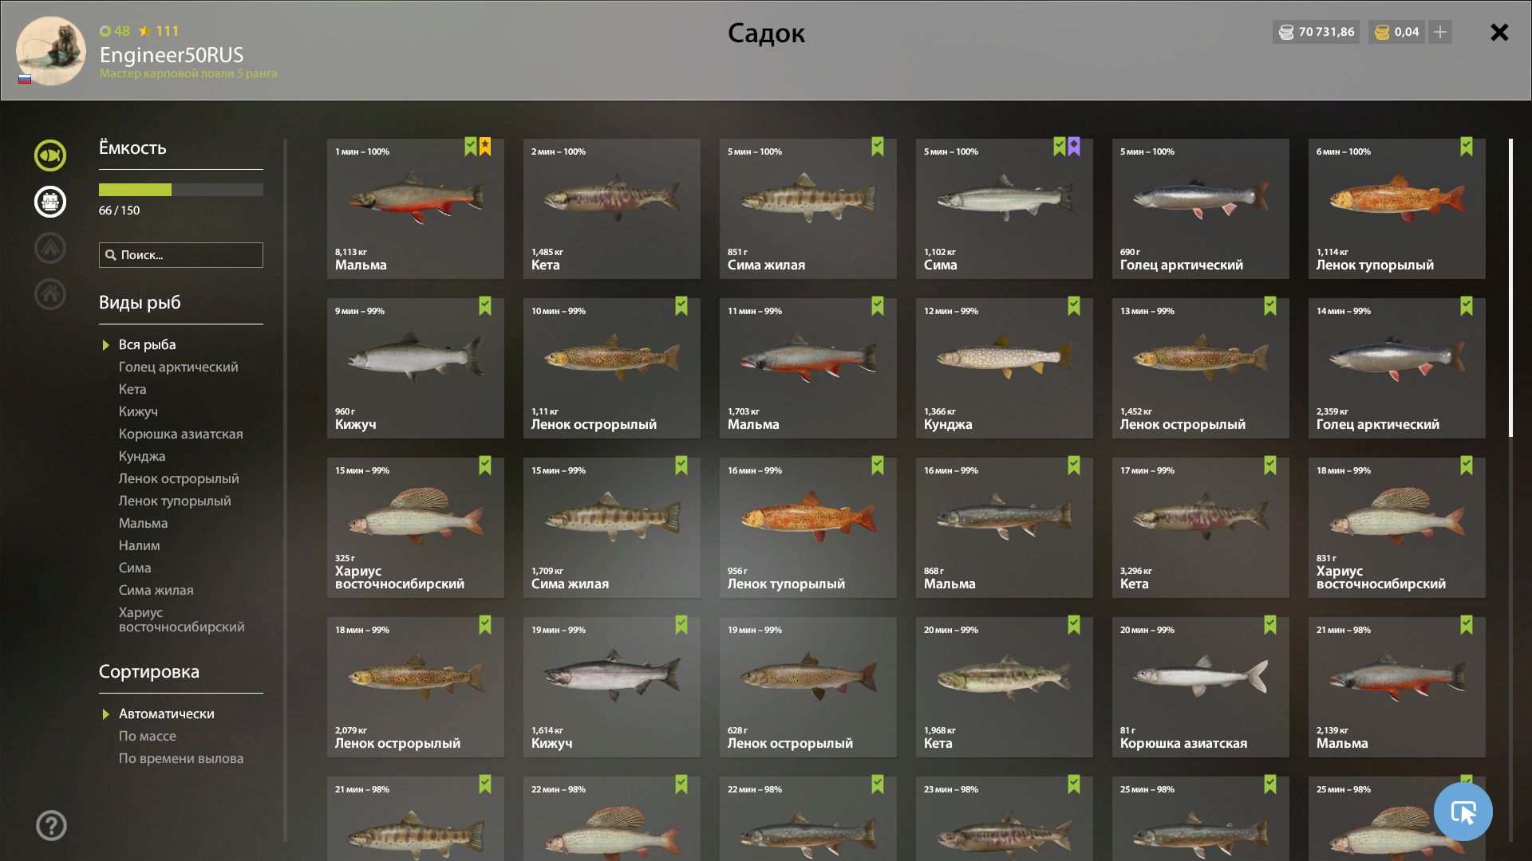Select the robot-faced second sidebar icon
Image resolution: width=1532 pixels, height=861 pixels.
(50, 202)
